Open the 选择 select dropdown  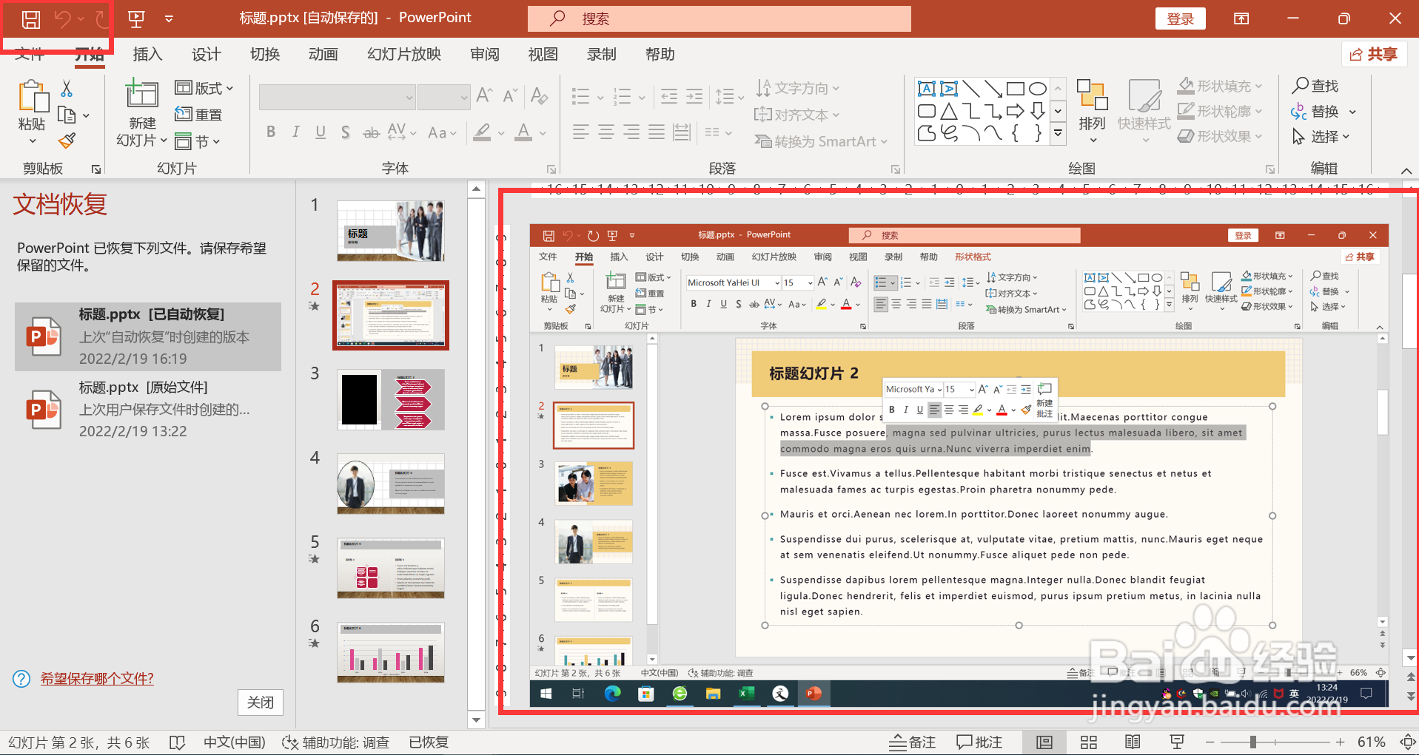click(x=1321, y=136)
